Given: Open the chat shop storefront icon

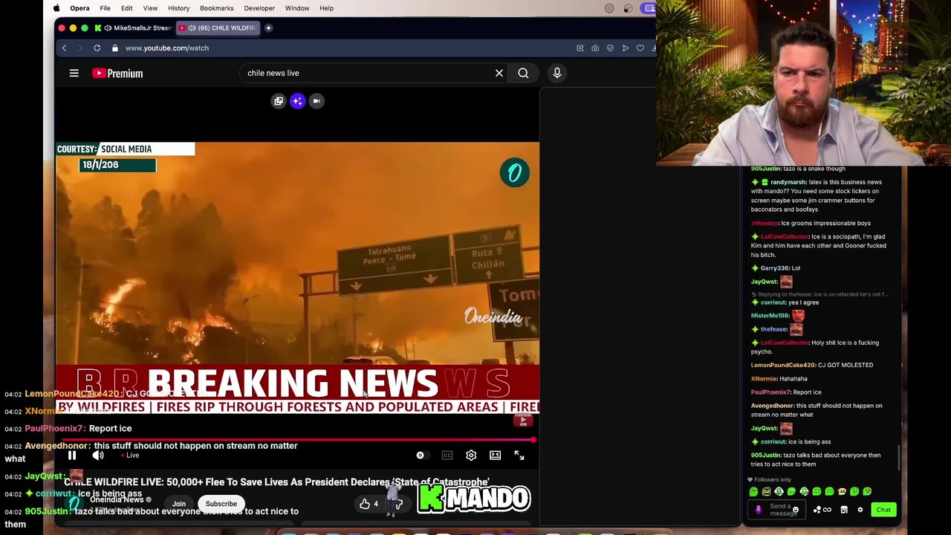Looking at the screenshot, I should [x=844, y=510].
